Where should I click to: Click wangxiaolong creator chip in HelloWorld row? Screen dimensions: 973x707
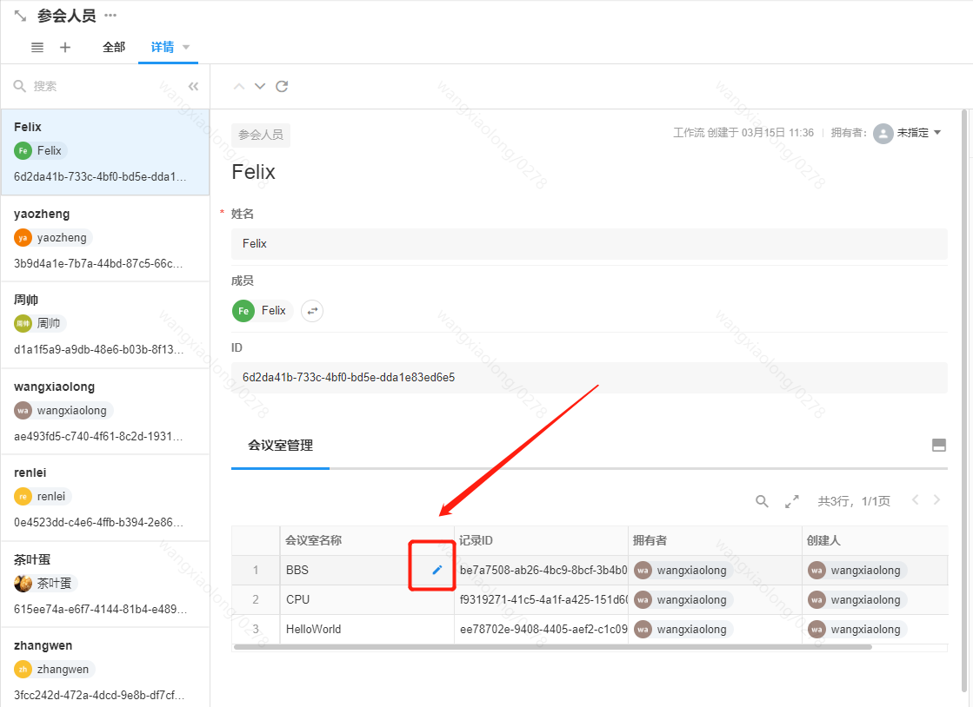[857, 630]
